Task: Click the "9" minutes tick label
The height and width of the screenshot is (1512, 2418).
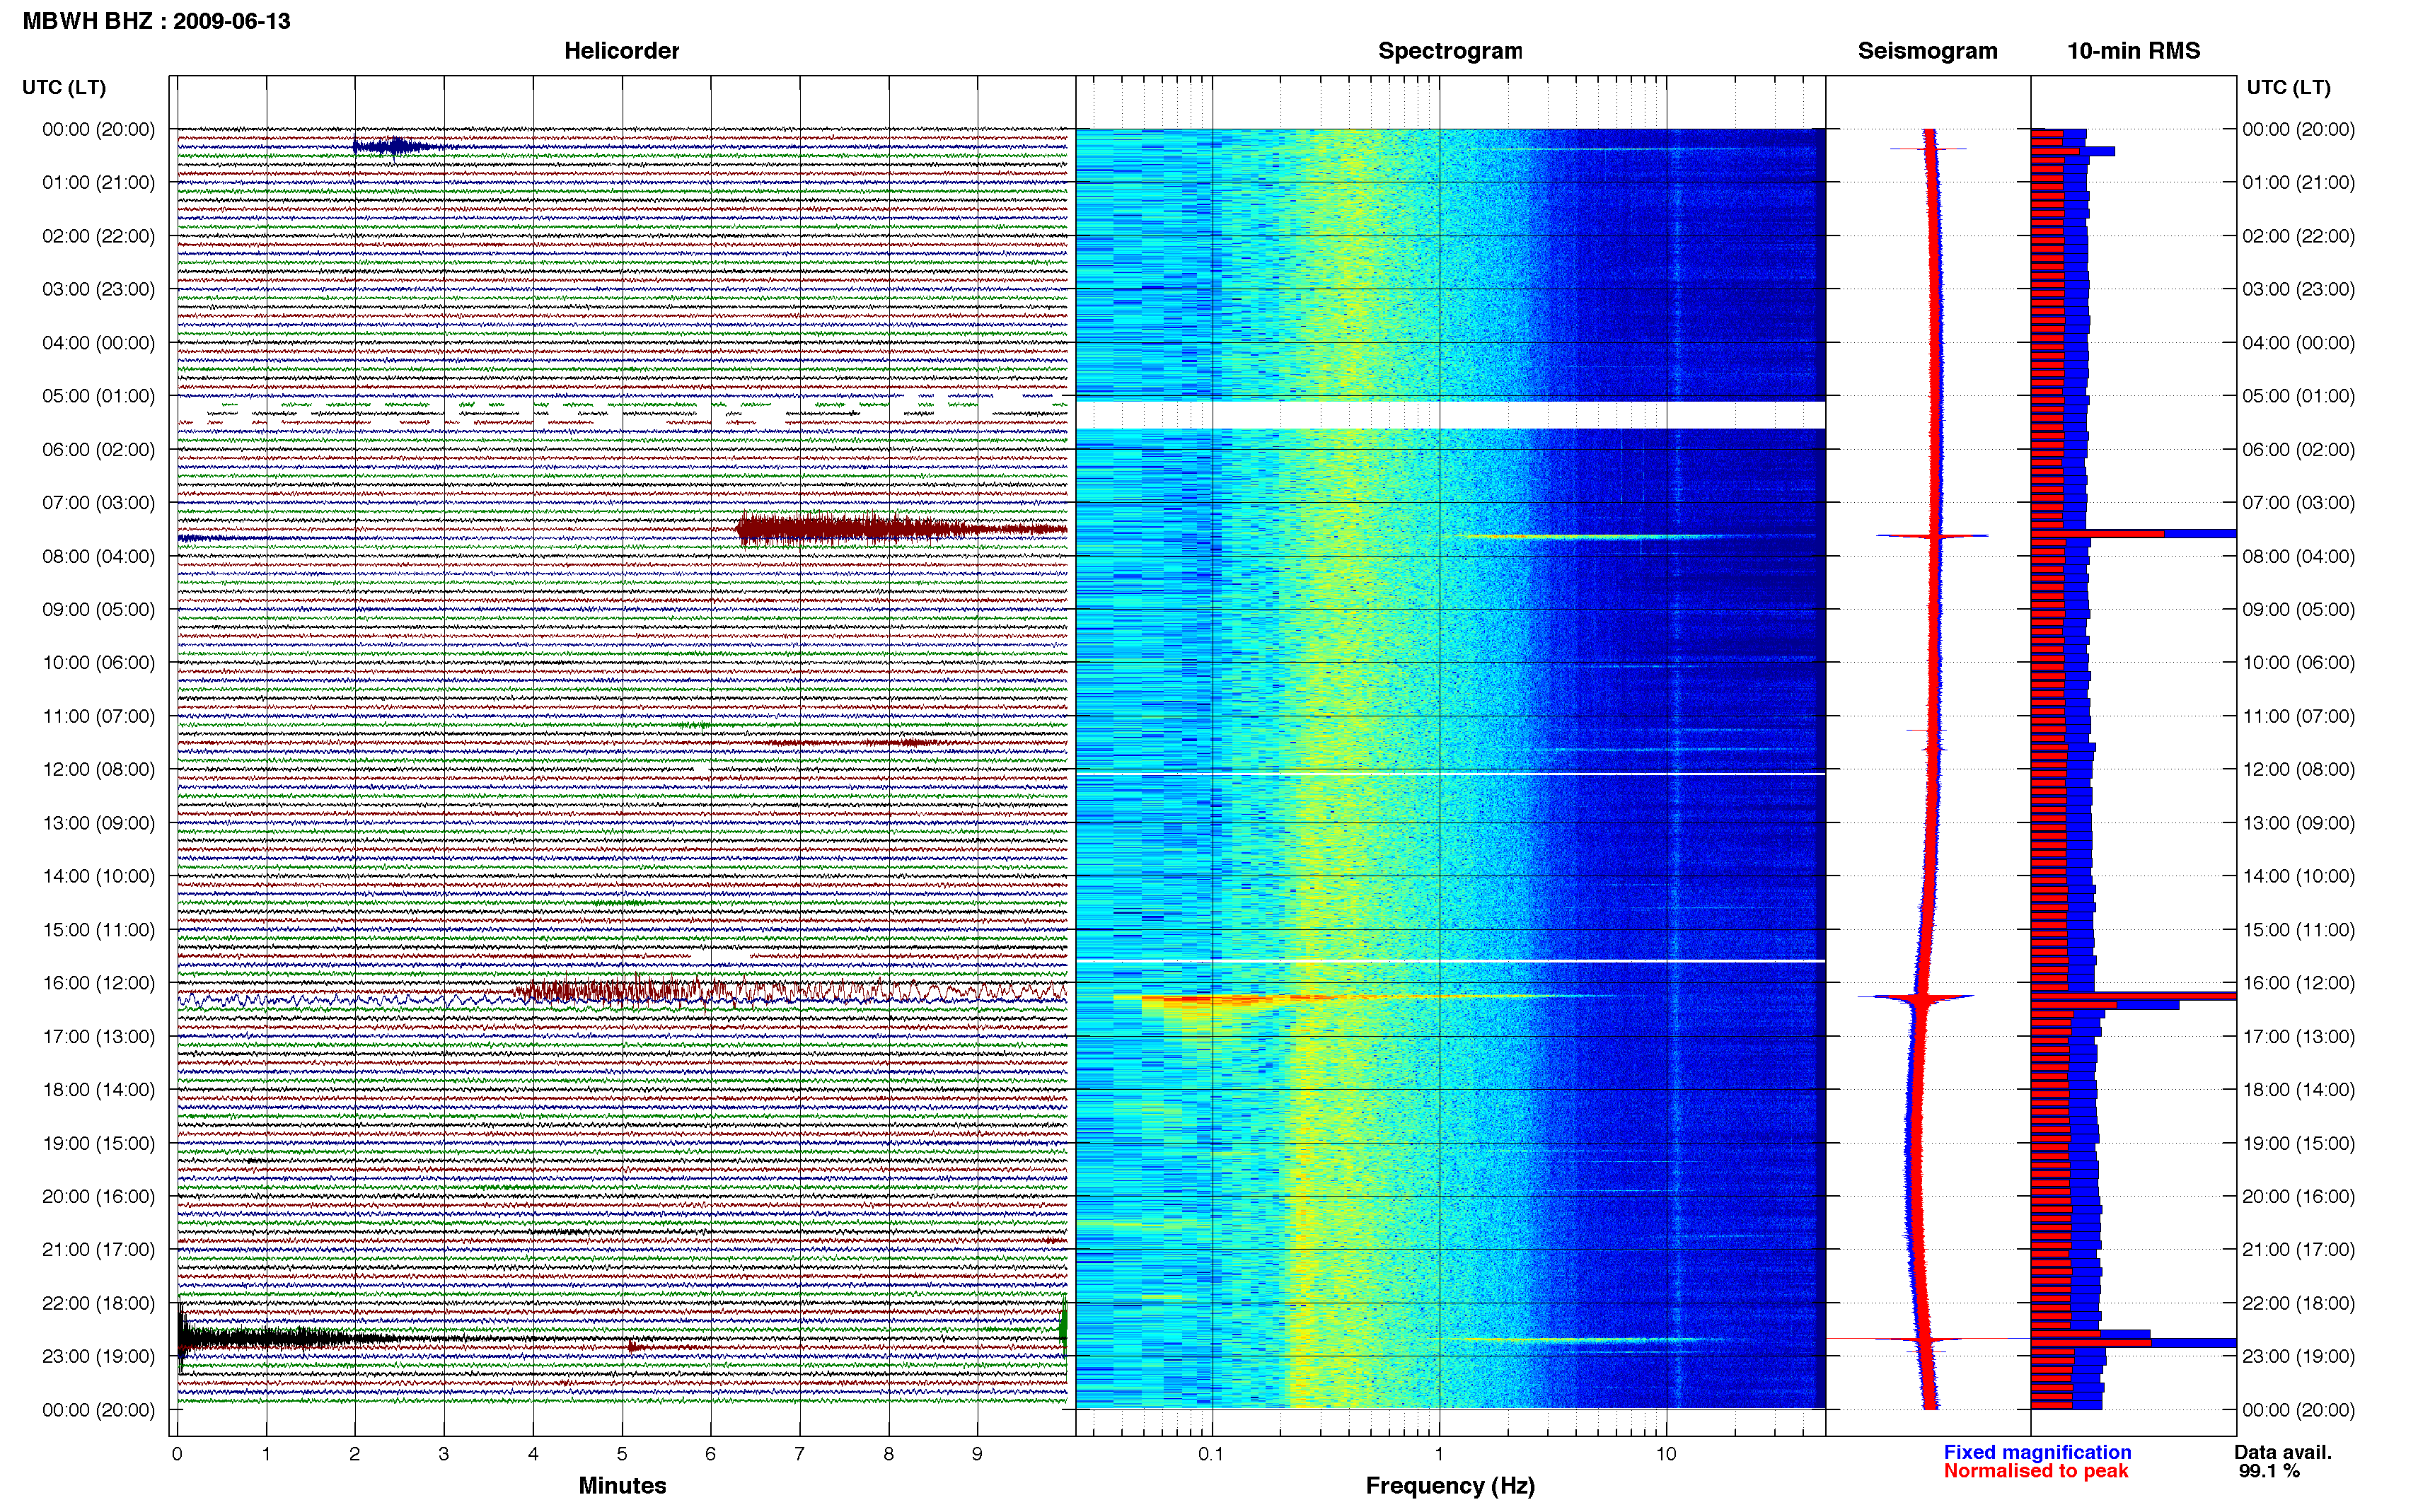Action: tap(977, 1454)
